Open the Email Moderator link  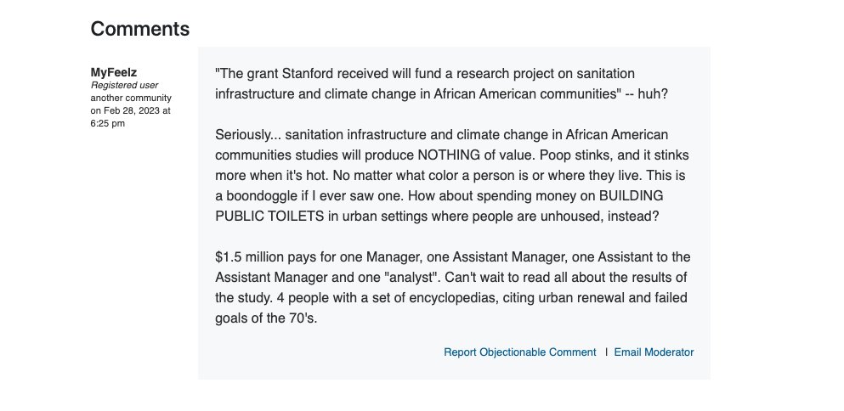click(654, 352)
